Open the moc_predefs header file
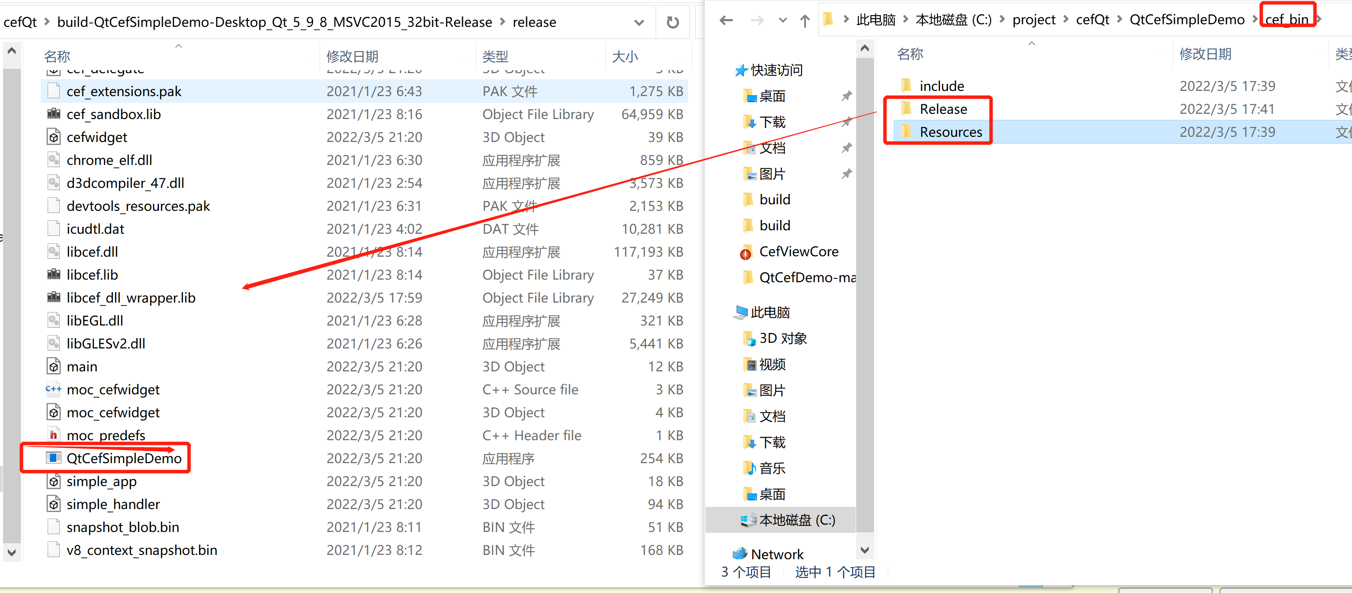The height and width of the screenshot is (593, 1352). pyautogui.click(x=106, y=435)
